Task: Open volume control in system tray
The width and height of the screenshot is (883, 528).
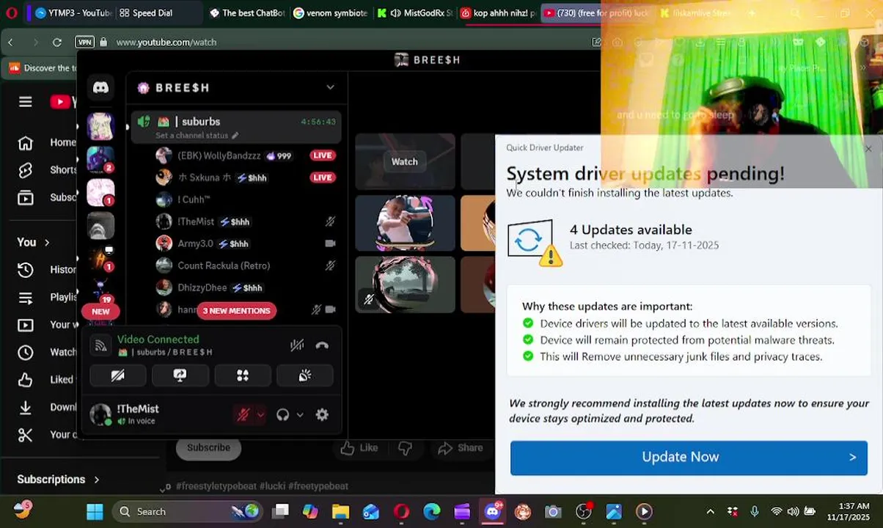Action: click(x=793, y=511)
